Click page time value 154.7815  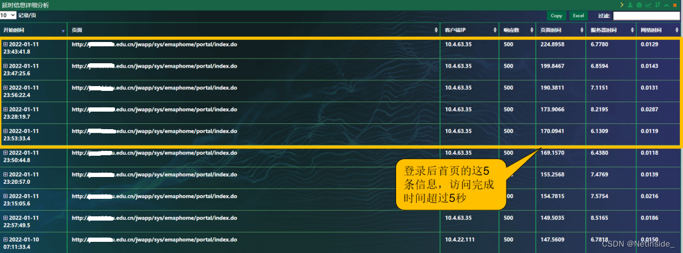pyautogui.click(x=552, y=196)
